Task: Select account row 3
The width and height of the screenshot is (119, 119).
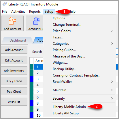Action: 38,79
